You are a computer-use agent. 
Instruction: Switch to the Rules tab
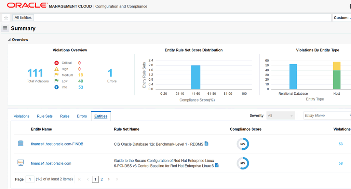(65, 116)
